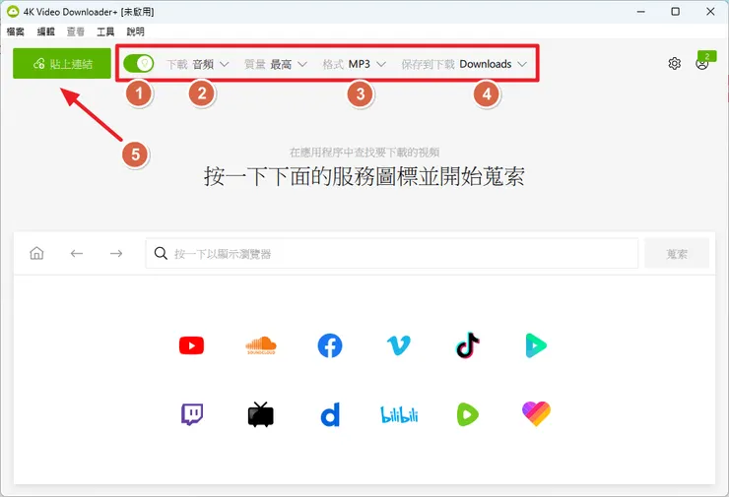Click the 4K Video Downloader app logo
This screenshot has height=497, width=729.
tap(13, 12)
